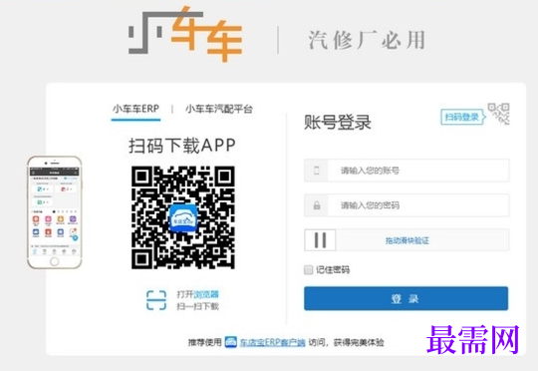Click the 扫一扫下载 text

point(197,306)
